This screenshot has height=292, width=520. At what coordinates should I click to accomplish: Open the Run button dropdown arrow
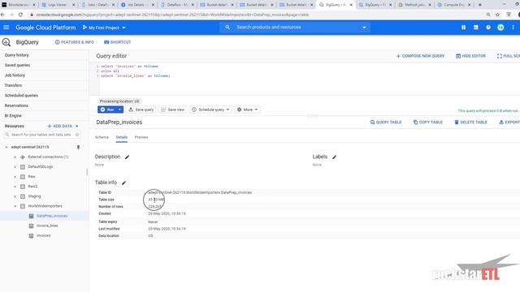pyautogui.click(x=119, y=109)
